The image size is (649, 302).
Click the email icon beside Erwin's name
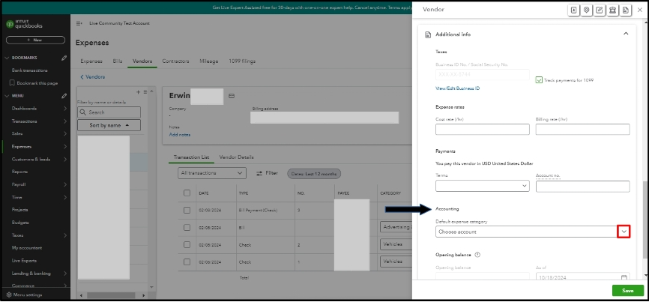pyautogui.click(x=232, y=96)
